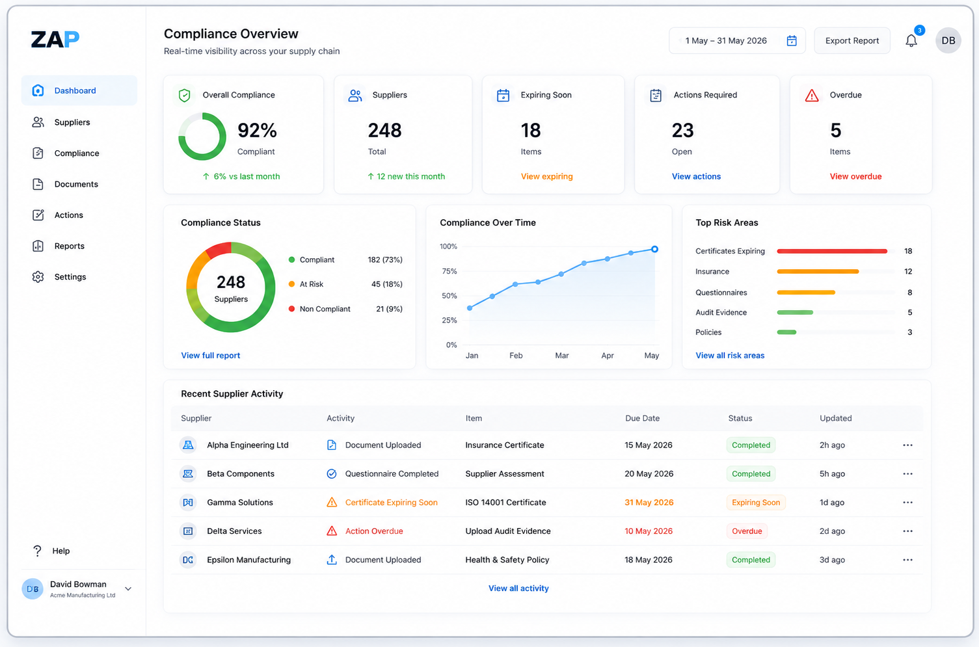Screen dimensions: 979x647
Task: Open the notifications bell
Action: coord(911,40)
